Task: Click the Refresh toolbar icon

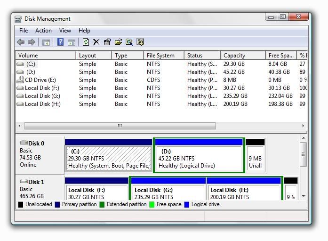Action: (86, 42)
